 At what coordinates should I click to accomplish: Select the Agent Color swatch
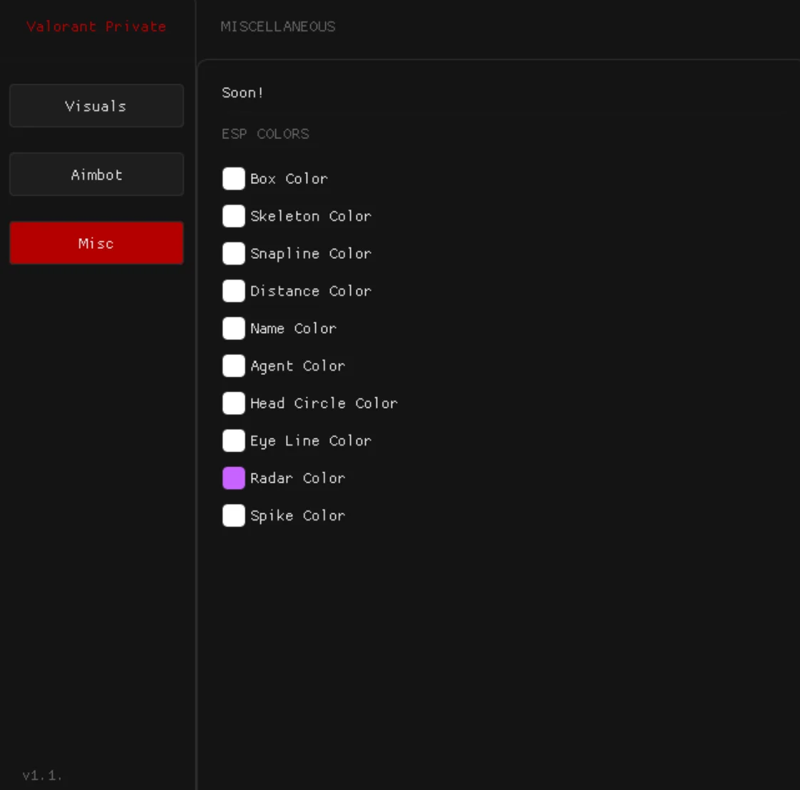click(x=233, y=366)
